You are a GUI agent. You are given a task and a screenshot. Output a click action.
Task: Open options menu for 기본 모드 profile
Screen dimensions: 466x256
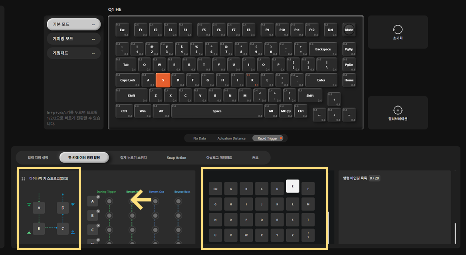coord(93,25)
